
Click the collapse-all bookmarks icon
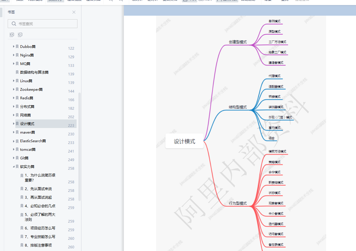point(20,35)
